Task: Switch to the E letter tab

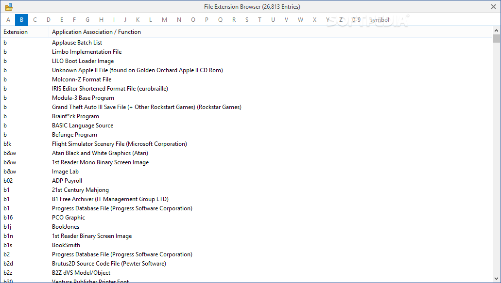Action: [61, 20]
